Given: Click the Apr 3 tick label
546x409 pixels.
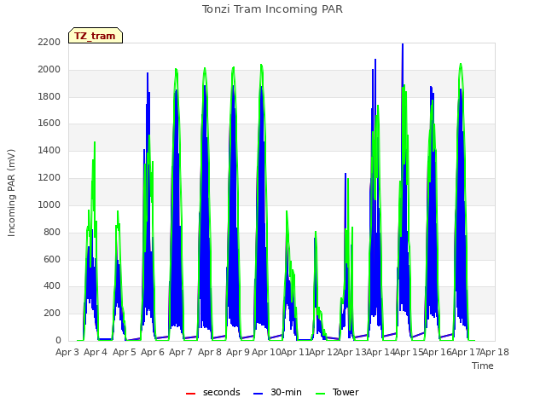Looking at the screenshot, I should point(67,352).
